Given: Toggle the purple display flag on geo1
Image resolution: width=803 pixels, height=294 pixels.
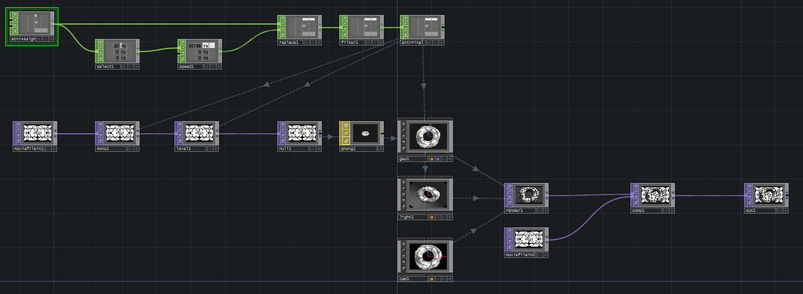Looking at the screenshot, I should point(438,160).
